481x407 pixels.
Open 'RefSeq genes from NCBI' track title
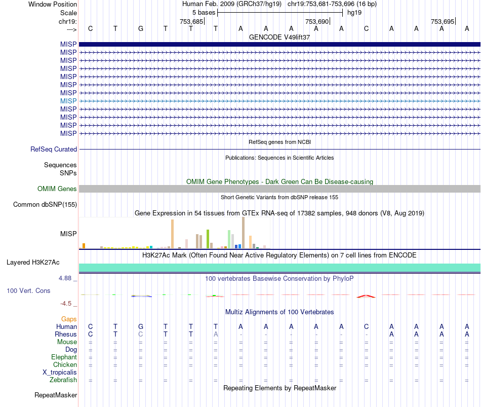click(x=279, y=142)
